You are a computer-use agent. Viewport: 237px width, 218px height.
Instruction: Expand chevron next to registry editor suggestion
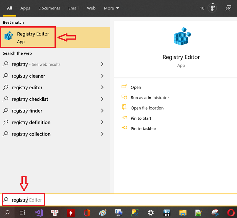coord(102,87)
